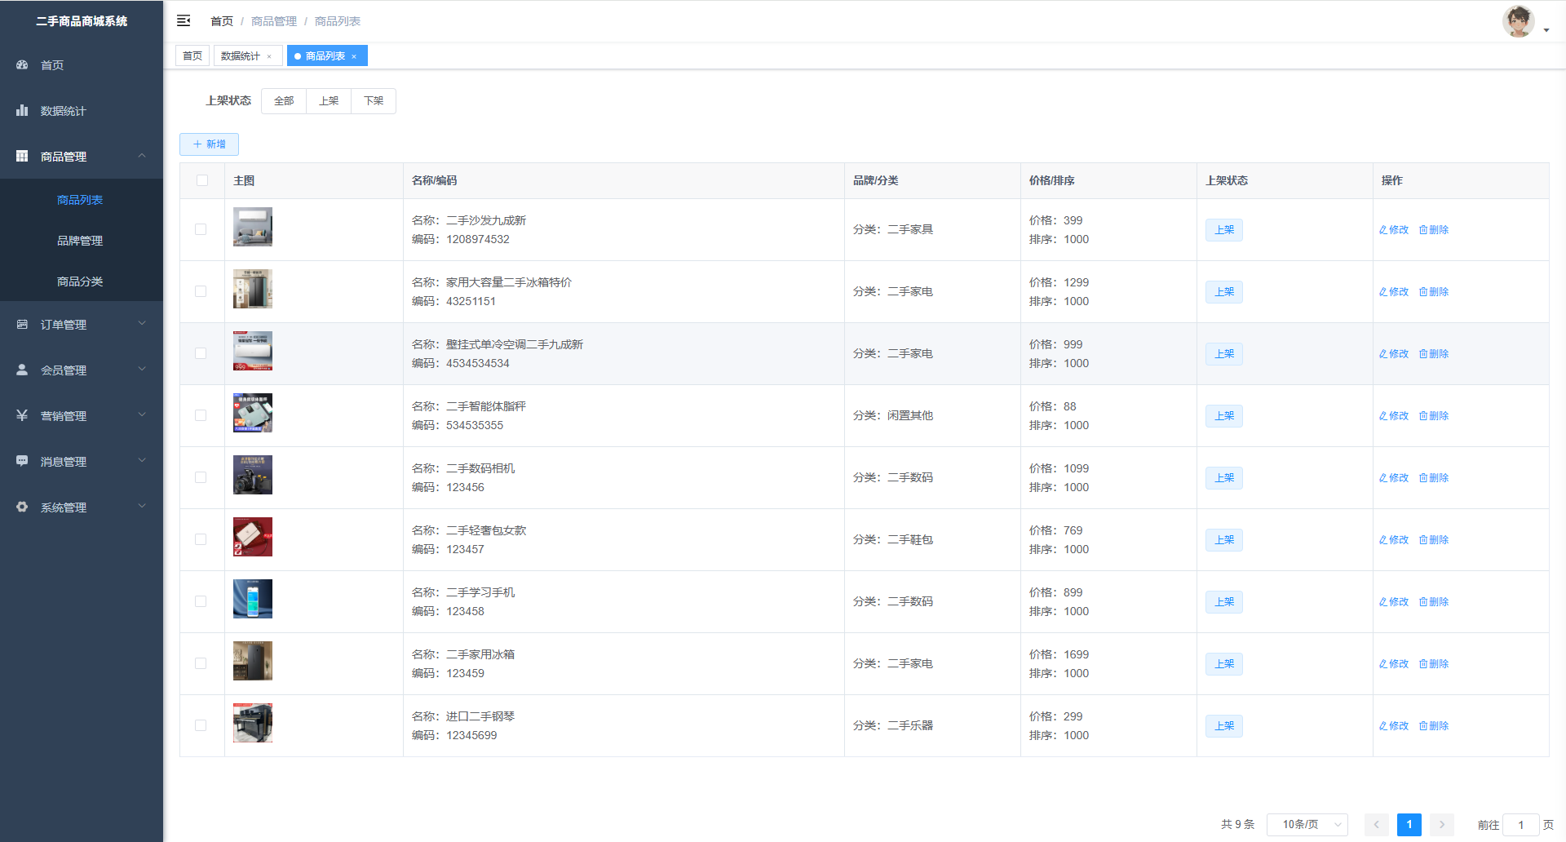Click the 订单管理 sidebar icon
The width and height of the screenshot is (1566, 842).
pyautogui.click(x=22, y=324)
